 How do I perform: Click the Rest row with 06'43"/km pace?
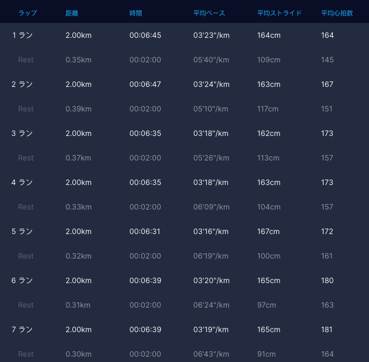point(211,354)
